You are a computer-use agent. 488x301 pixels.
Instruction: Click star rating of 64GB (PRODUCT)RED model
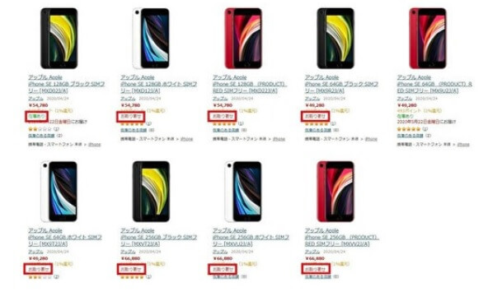point(409,129)
